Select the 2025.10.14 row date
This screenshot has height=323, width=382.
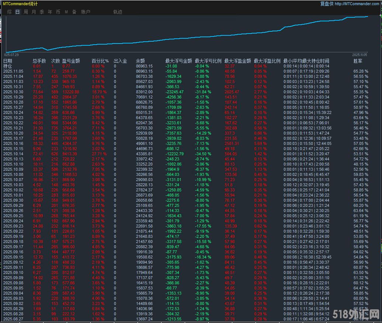pos(13,153)
